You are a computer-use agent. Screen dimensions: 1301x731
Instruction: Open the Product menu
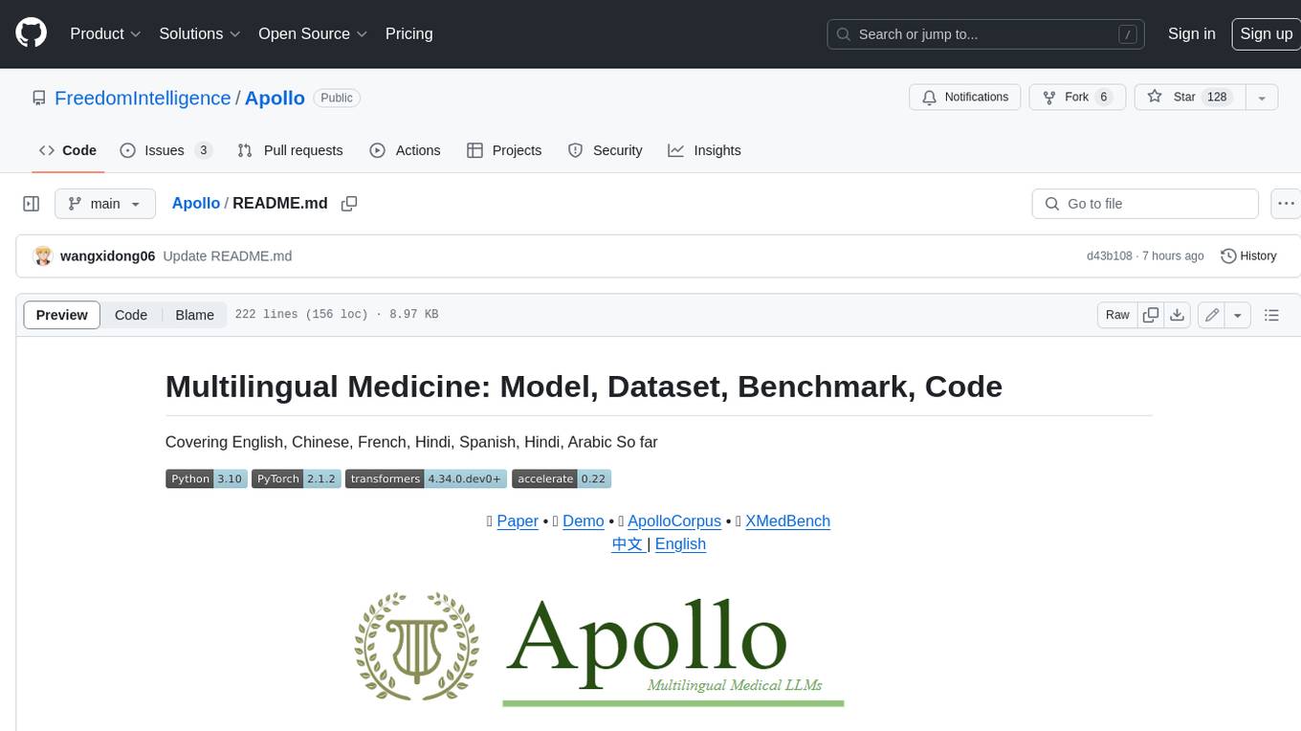click(x=105, y=33)
